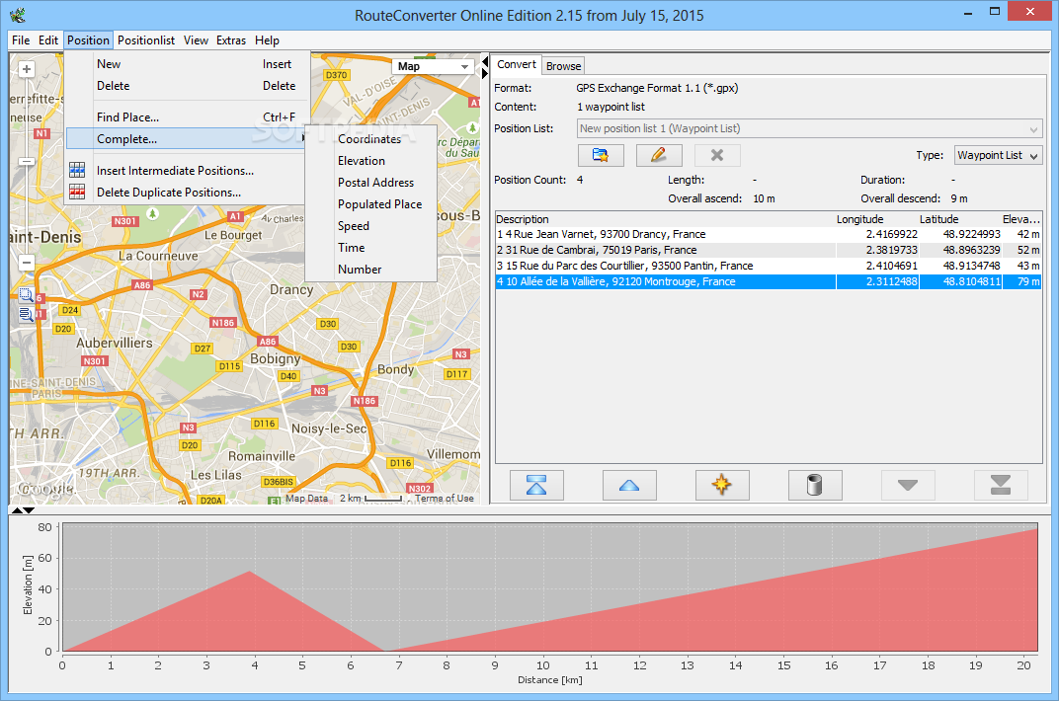Click RouteConverter app icon in title bar
The height and width of the screenshot is (701, 1059).
(18, 14)
